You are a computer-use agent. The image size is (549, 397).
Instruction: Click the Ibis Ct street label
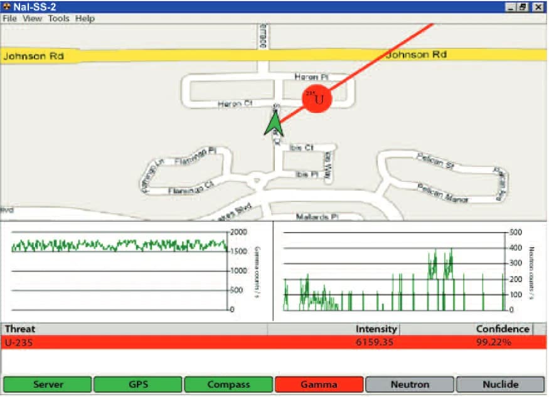(301, 148)
